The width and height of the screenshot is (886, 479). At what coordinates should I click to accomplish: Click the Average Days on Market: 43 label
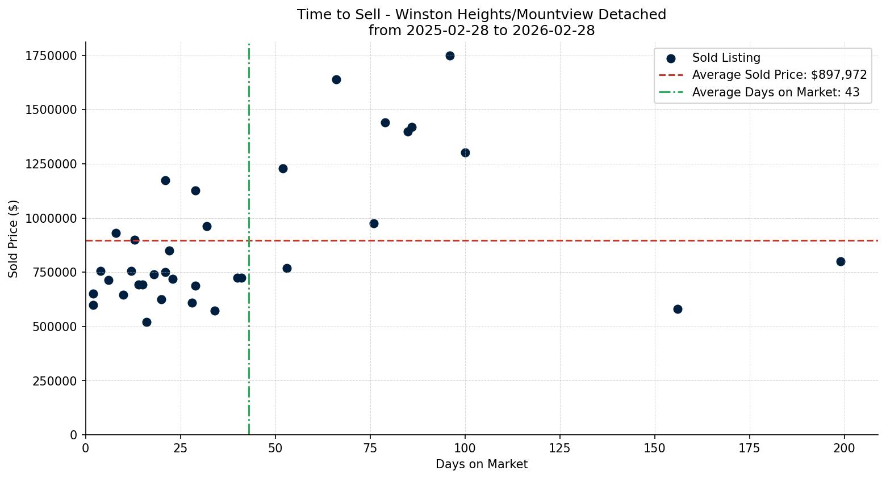point(776,92)
